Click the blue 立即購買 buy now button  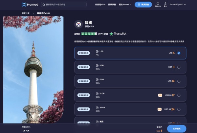tap(177, 129)
